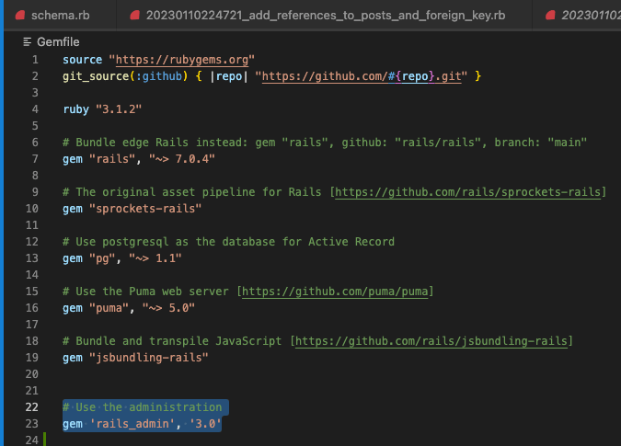Click the gem "pg" "~> 1.1" line

click(122, 258)
